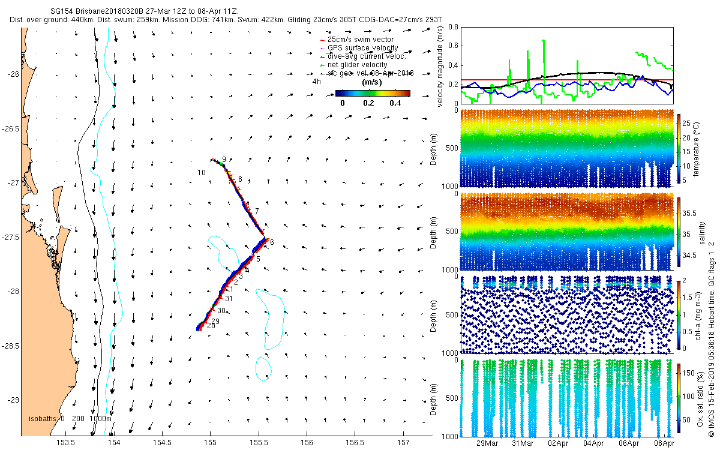Screen dimensions: 720x450
Task: Click the velocity (m/s) horizontal colorbar
Action: coord(373,93)
